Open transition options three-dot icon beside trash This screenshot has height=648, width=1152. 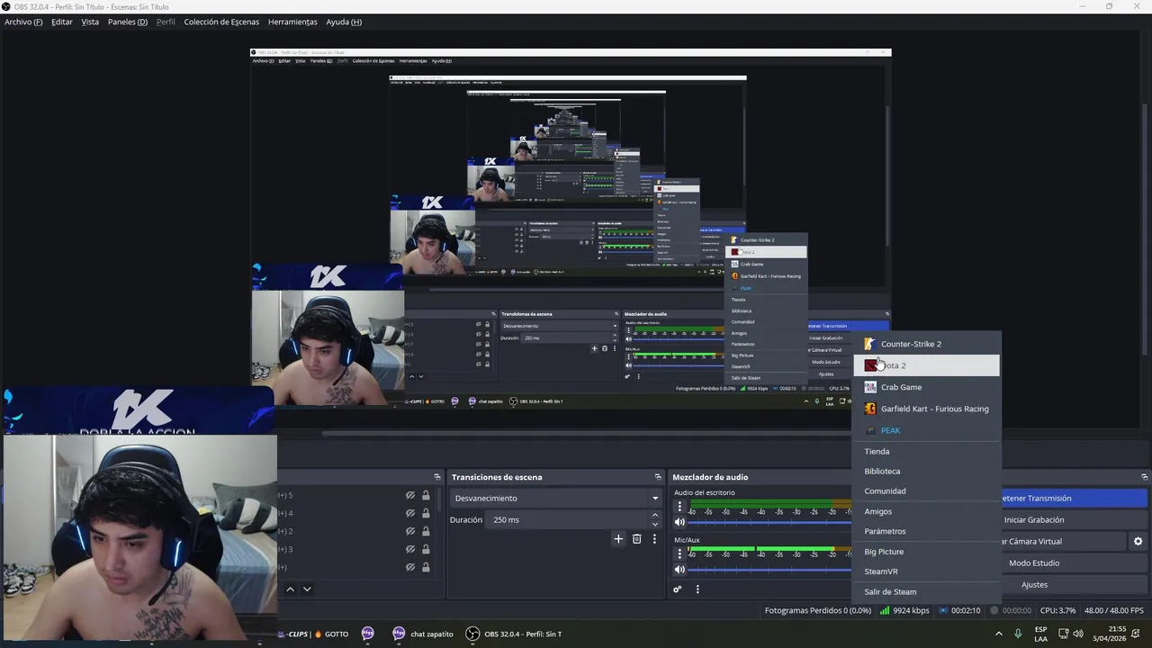point(654,538)
